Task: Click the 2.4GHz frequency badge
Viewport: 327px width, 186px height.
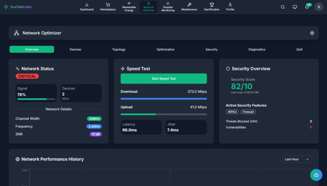Action: [x=94, y=126]
